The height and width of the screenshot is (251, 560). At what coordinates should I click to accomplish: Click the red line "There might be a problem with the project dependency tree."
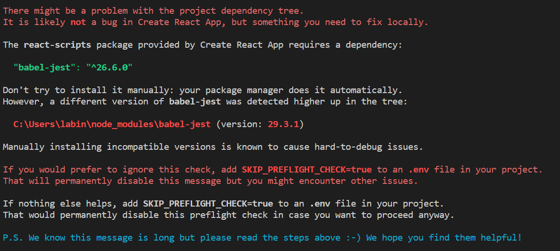click(x=153, y=11)
